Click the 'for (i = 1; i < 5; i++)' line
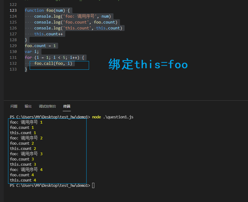Screen dimensions: 248x202 (x=54, y=58)
